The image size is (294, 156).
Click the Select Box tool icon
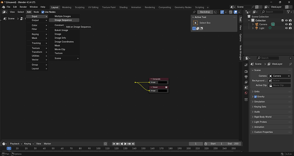tap(196, 23)
